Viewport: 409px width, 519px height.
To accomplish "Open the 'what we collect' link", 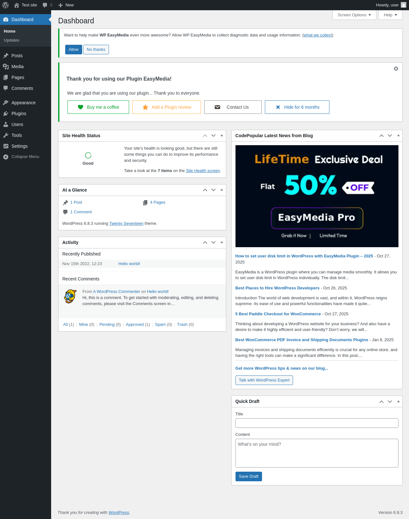I will click(x=318, y=35).
